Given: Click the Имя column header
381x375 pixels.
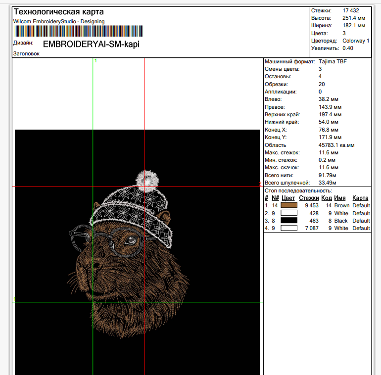Looking at the screenshot, I should click(x=339, y=198).
